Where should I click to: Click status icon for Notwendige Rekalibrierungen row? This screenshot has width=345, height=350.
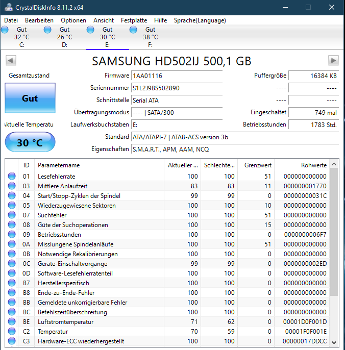(12, 254)
